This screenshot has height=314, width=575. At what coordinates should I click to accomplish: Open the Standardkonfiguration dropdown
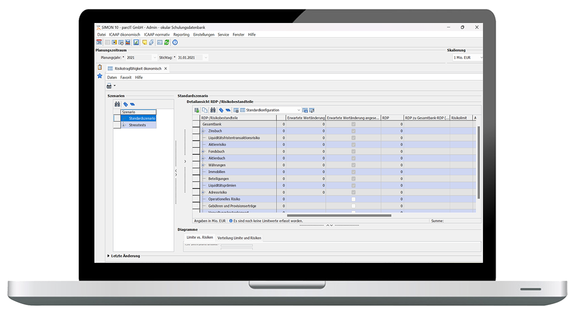point(299,110)
